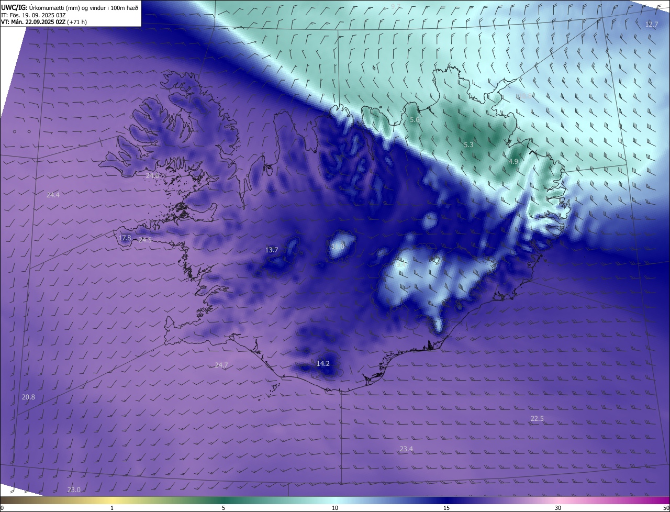Click the color scale label 10
Image resolution: width=670 pixels, height=512 pixels.
(x=335, y=508)
